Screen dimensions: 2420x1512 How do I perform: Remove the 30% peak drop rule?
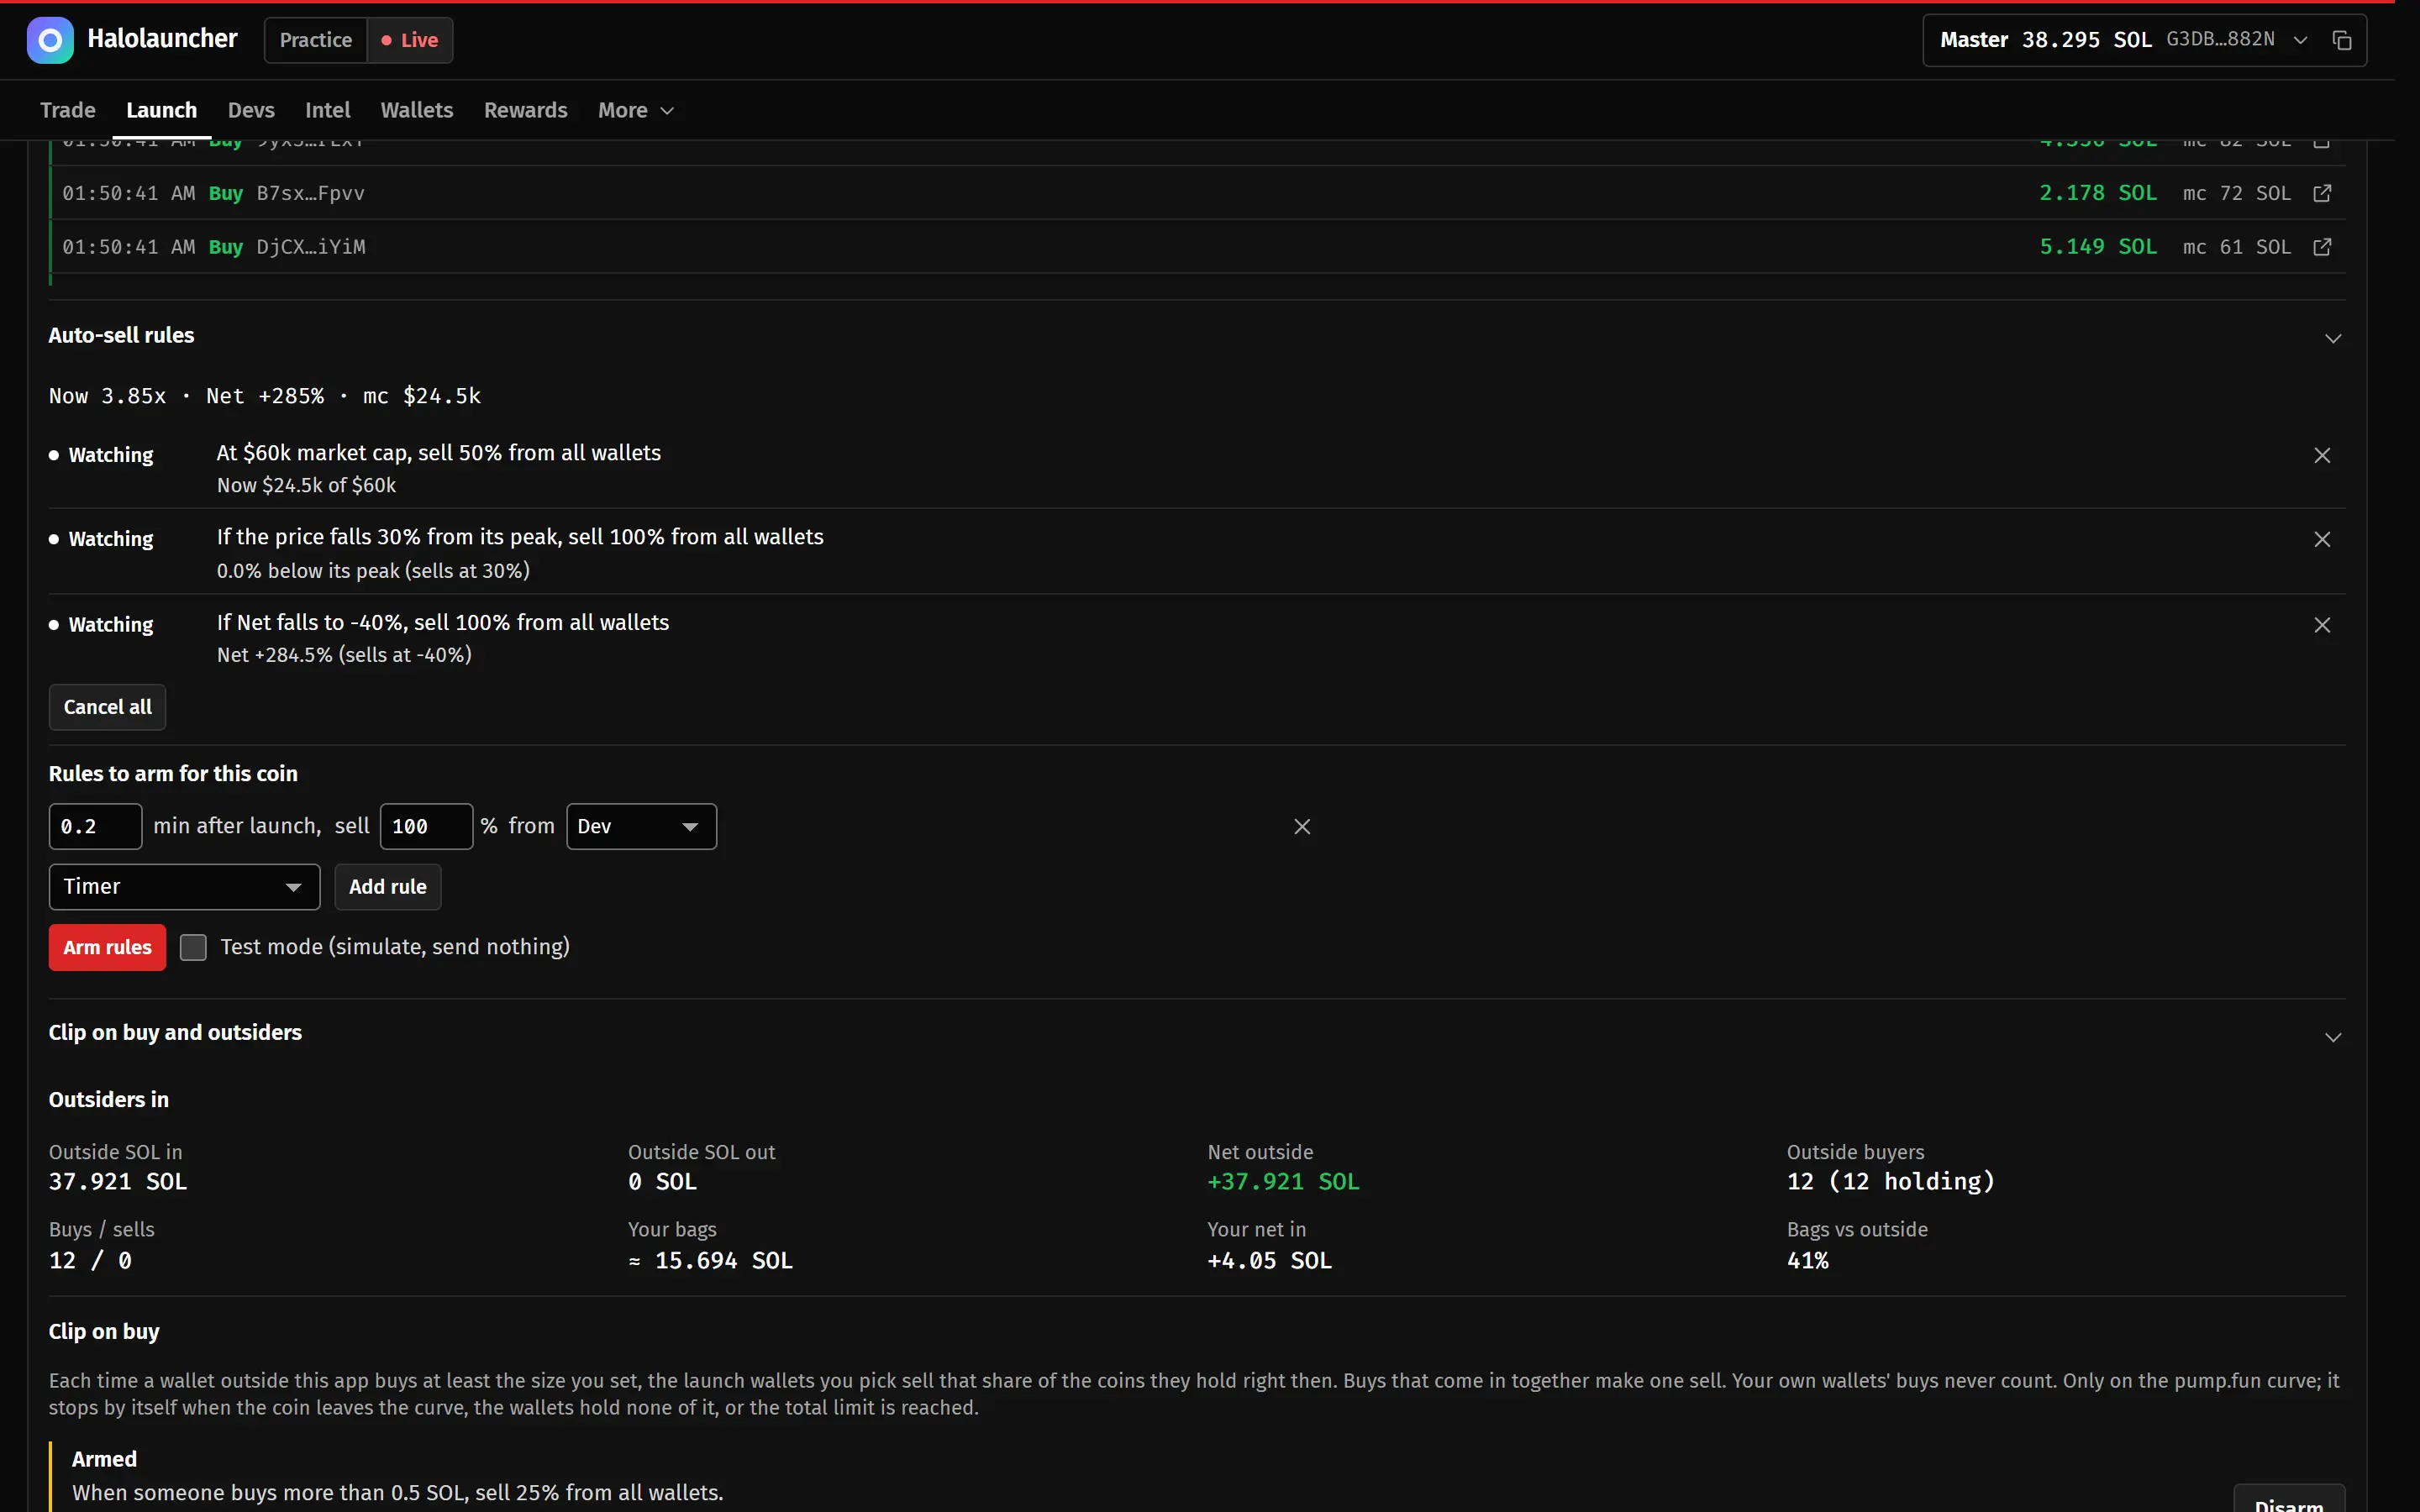pos(2322,539)
